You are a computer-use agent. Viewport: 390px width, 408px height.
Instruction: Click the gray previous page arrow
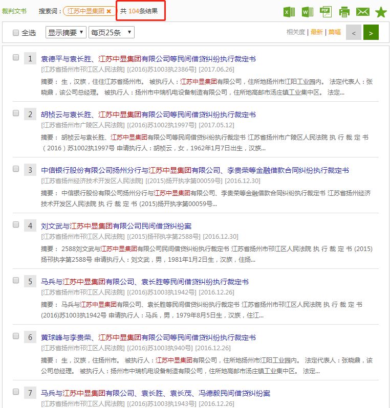[353, 32]
